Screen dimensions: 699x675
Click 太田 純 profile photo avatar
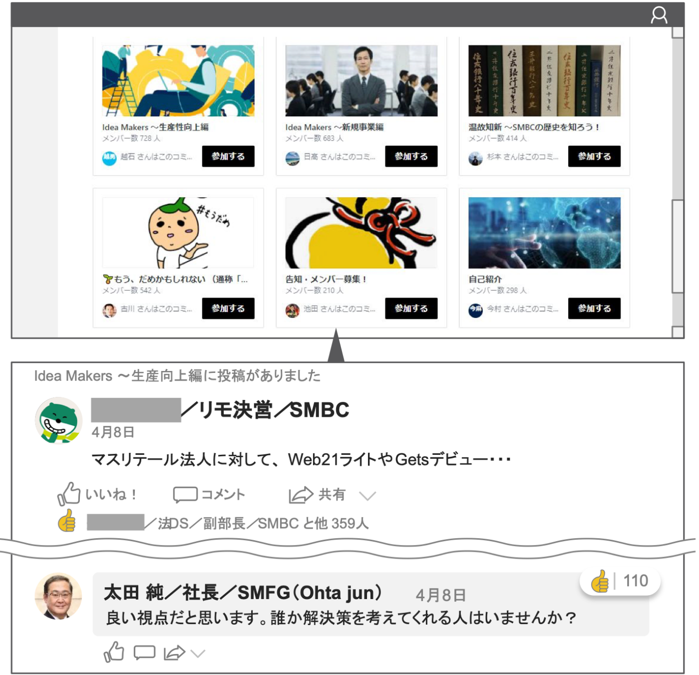tap(58, 596)
